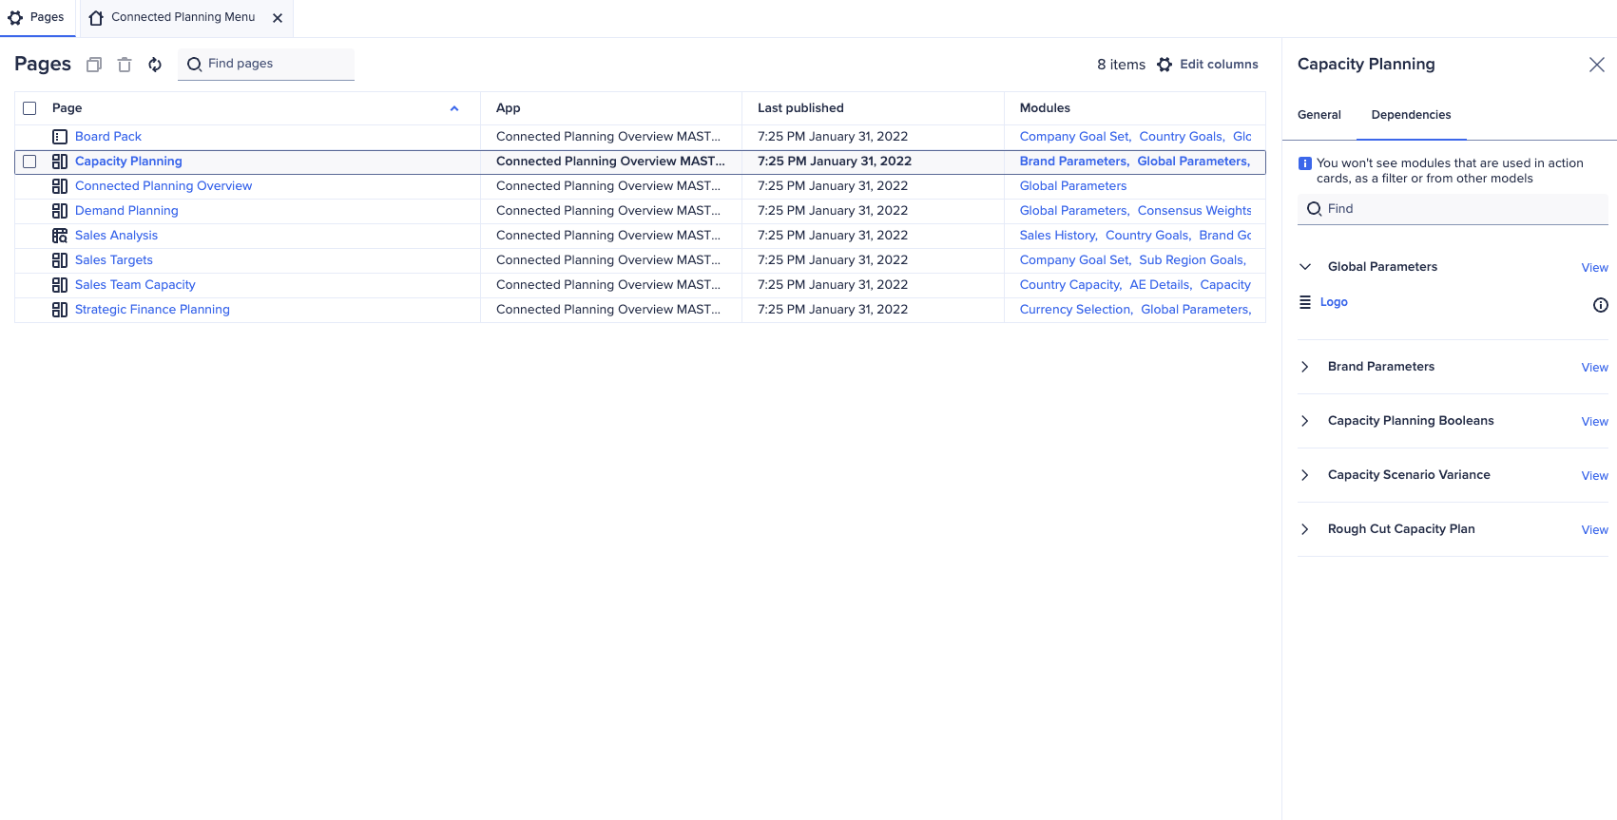Click the refresh pages icon
Image resolution: width=1617 pixels, height=820 pixels.
155,65
